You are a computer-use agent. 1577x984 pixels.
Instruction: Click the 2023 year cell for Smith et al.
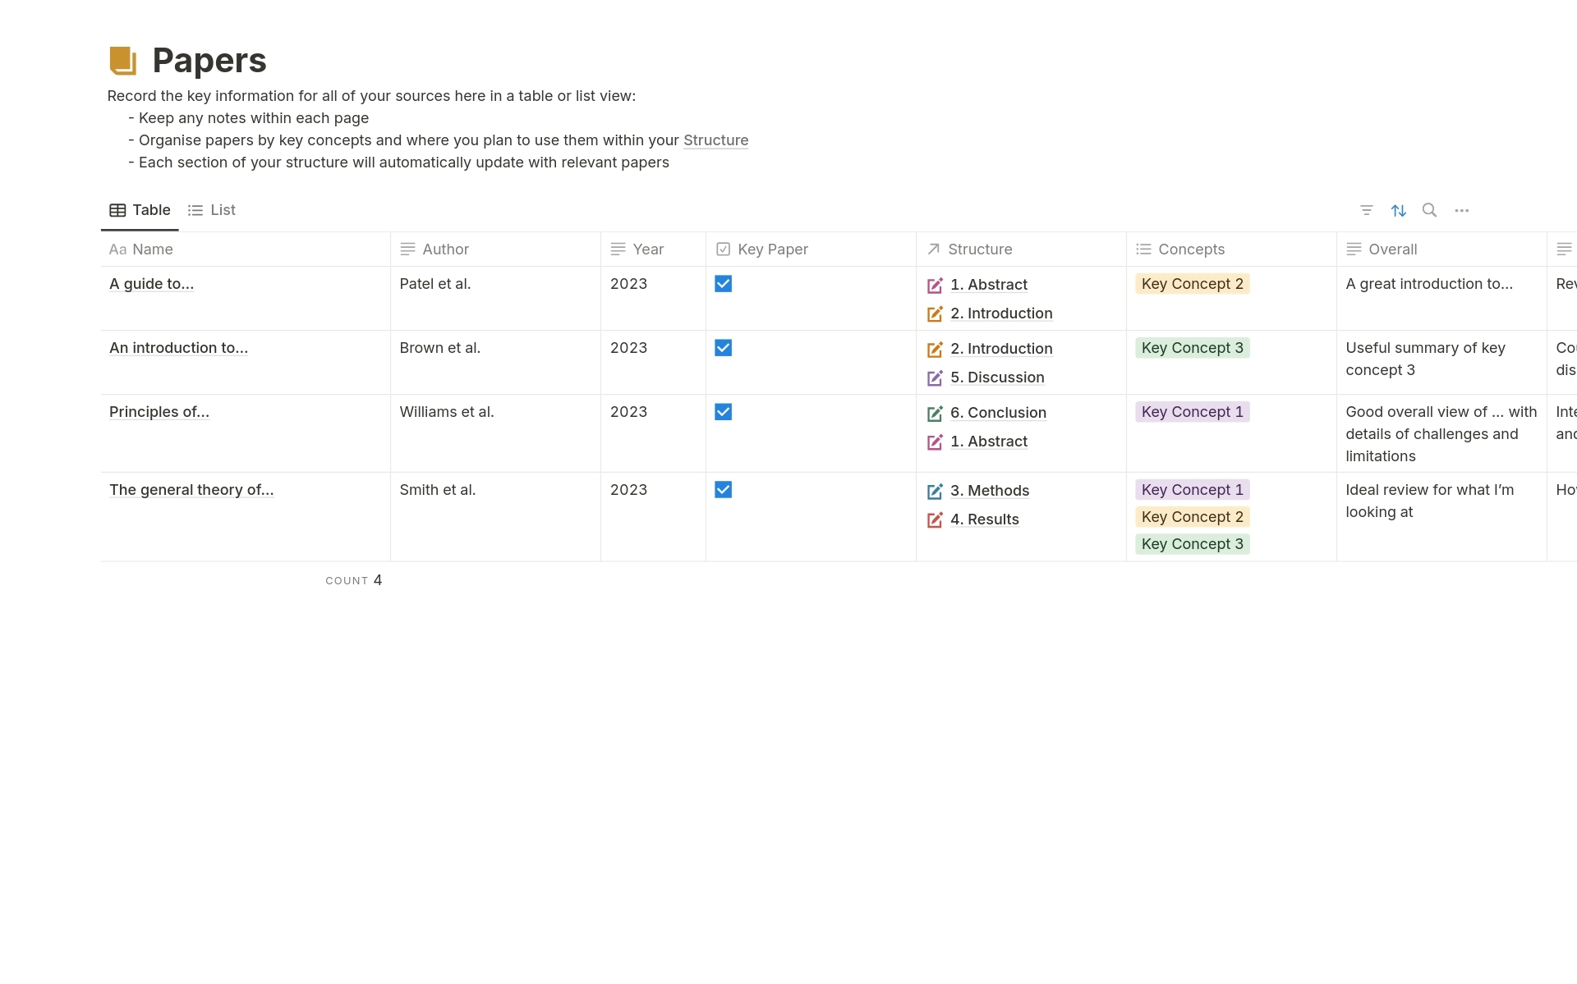[x=653, y=517]
